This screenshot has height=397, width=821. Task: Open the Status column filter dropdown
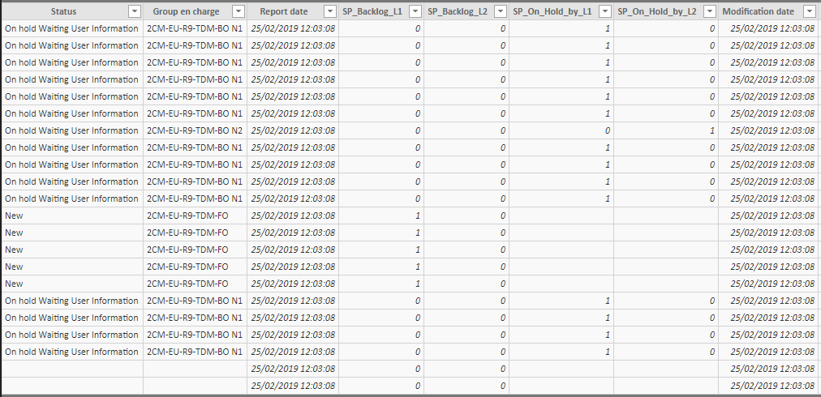click(135, 11)
